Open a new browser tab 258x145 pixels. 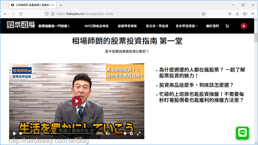(61, 5)
